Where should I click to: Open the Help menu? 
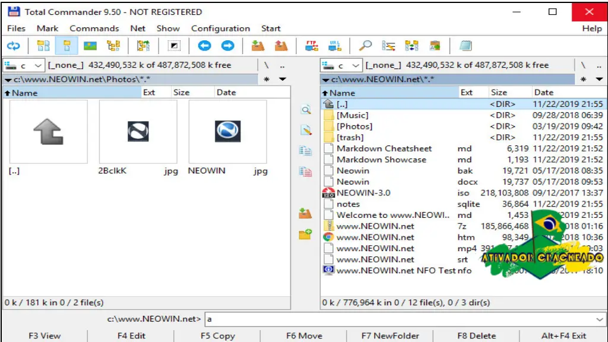pyautogui.click(x=592, y=28)
